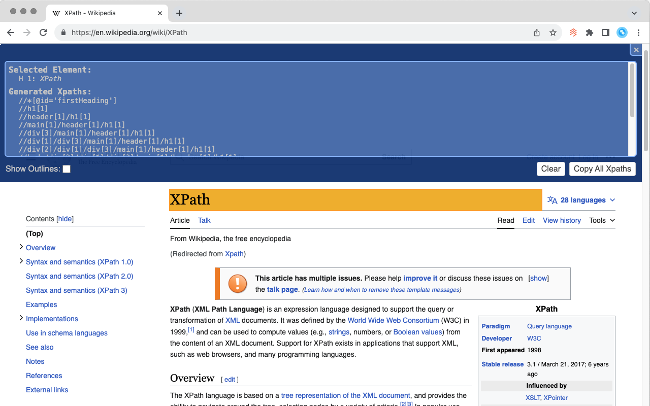Expand the Implementations section in Contents
The height and width of the screenshot is (406, 650).
(x=21, y=319)
